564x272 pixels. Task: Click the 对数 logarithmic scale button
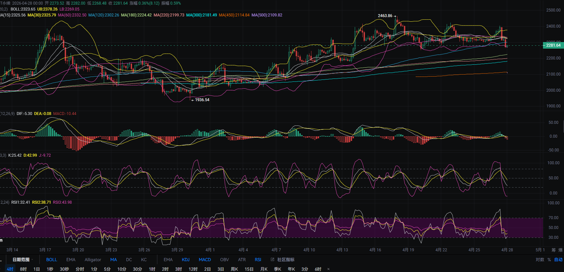[x=540, y=260]
